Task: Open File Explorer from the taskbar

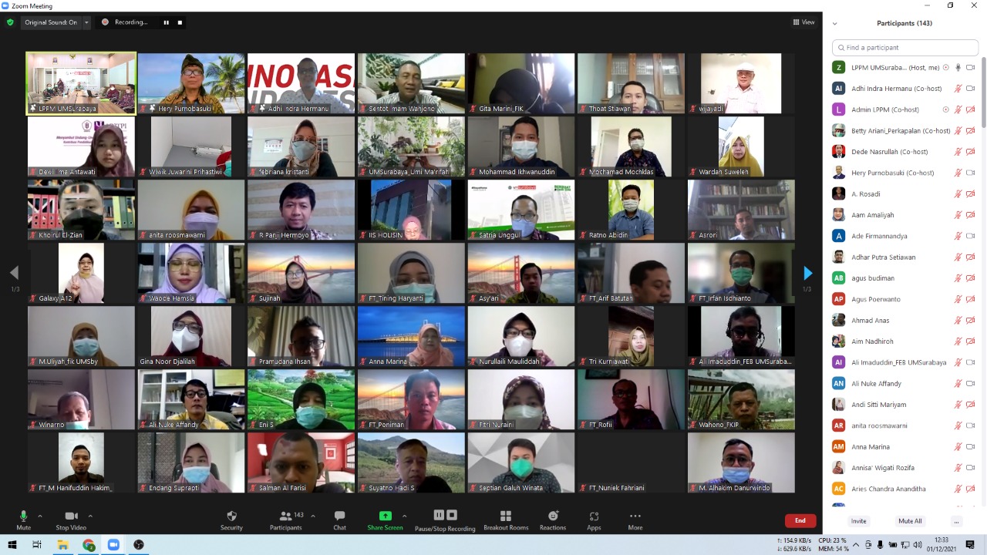Action: point(63,545)
